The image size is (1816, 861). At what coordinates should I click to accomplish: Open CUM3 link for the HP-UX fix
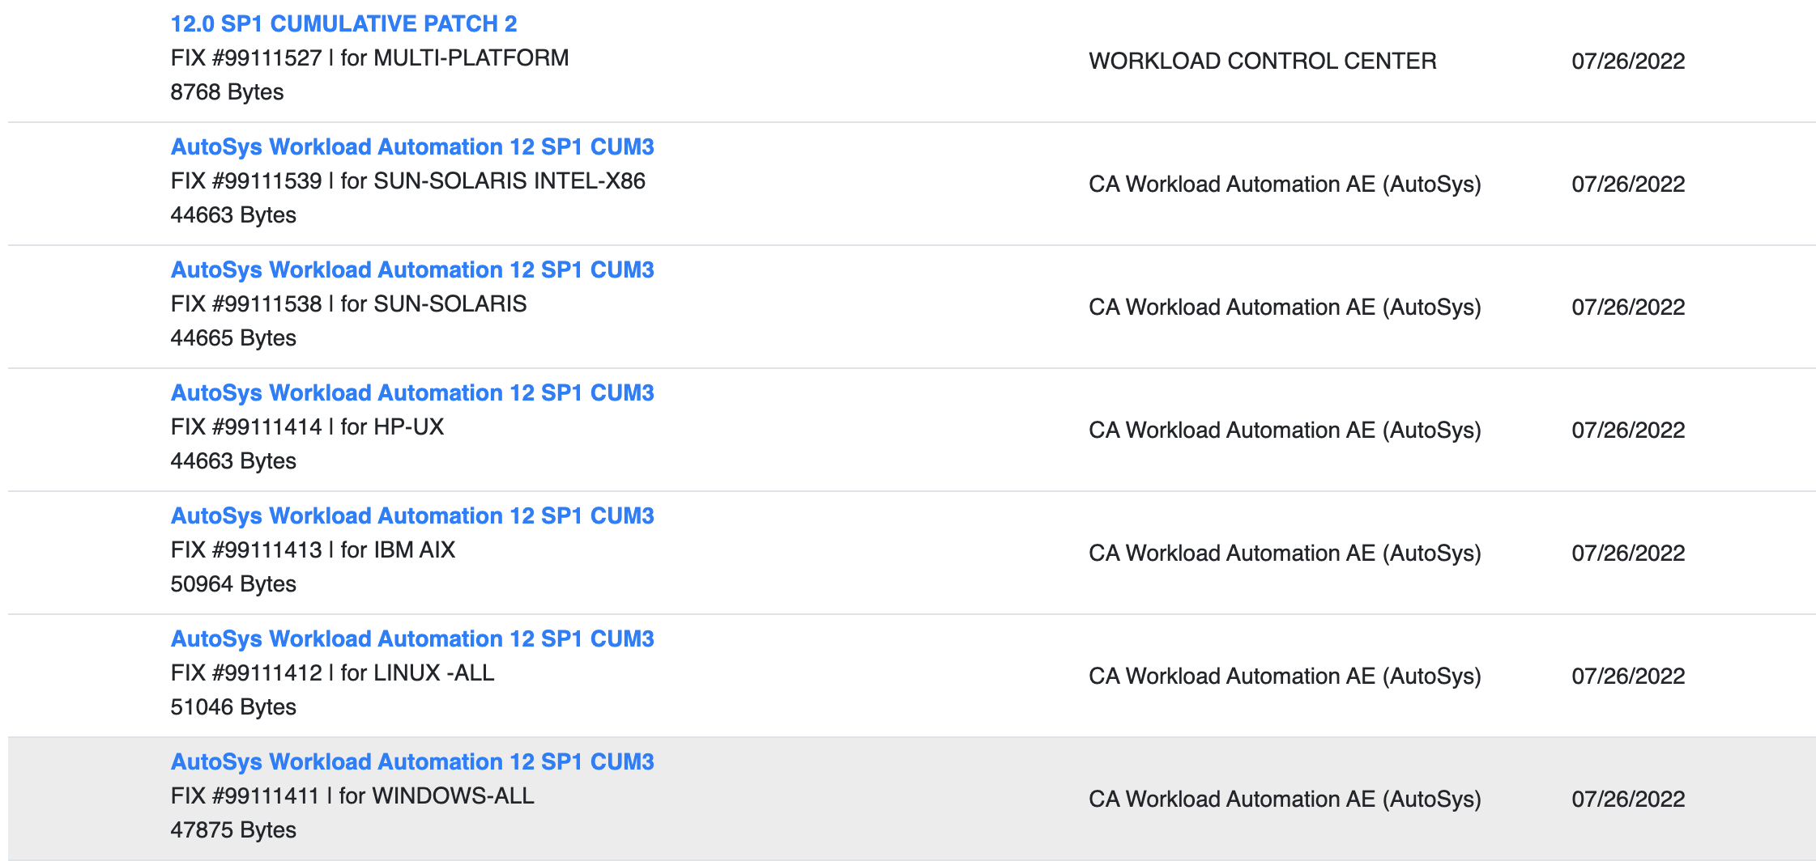coord(412,392)
